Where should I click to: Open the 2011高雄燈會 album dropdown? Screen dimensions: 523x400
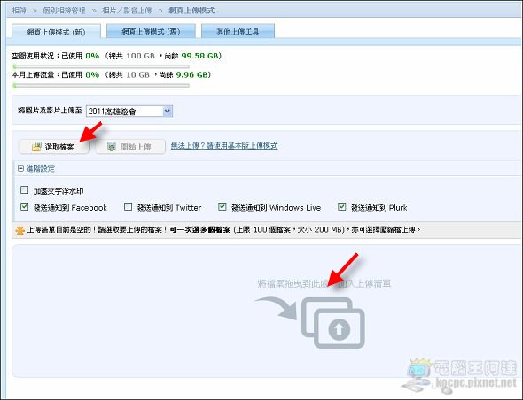pos(129,112)
